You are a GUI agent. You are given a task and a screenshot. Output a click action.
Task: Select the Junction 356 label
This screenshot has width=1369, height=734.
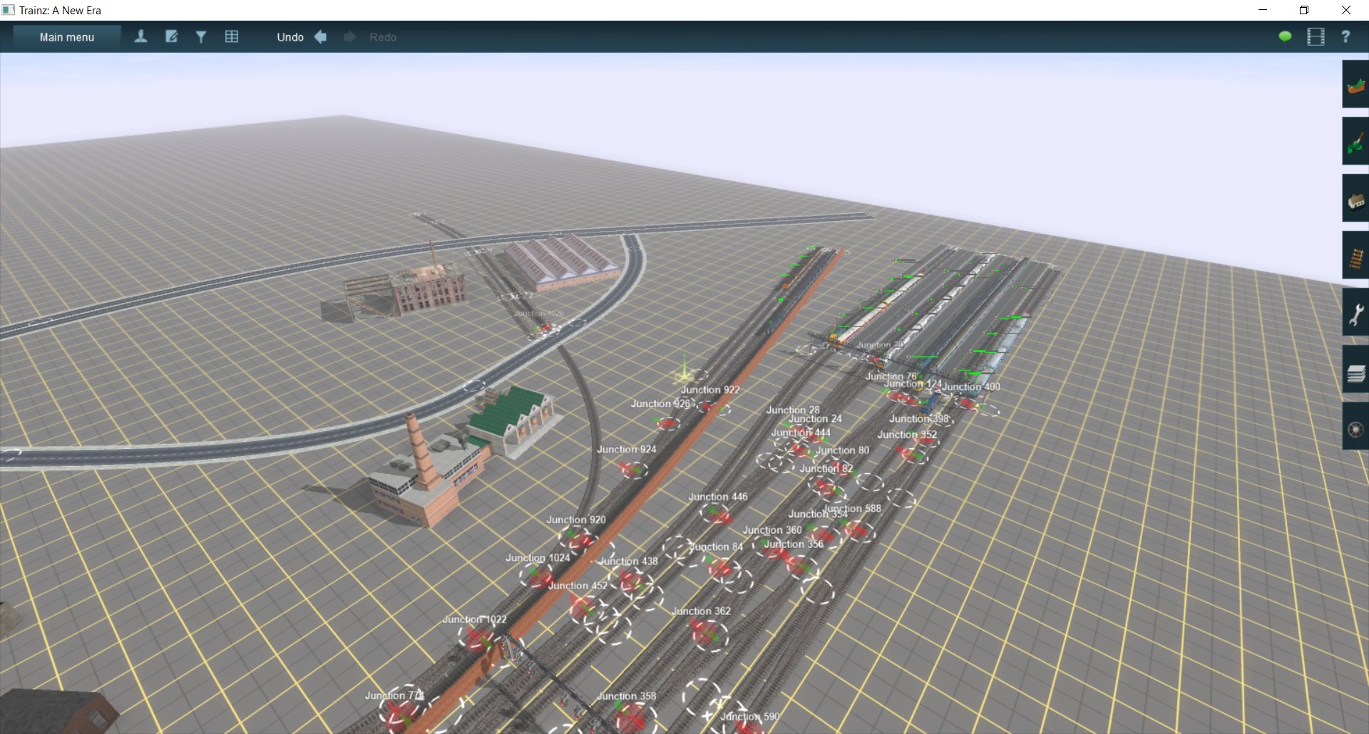pos(794,544)
